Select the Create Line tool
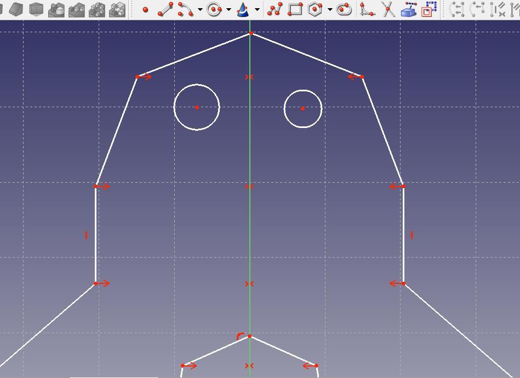The width and height of the screenshot is (520, 378). pyautogui.click(x=165, y=9)
